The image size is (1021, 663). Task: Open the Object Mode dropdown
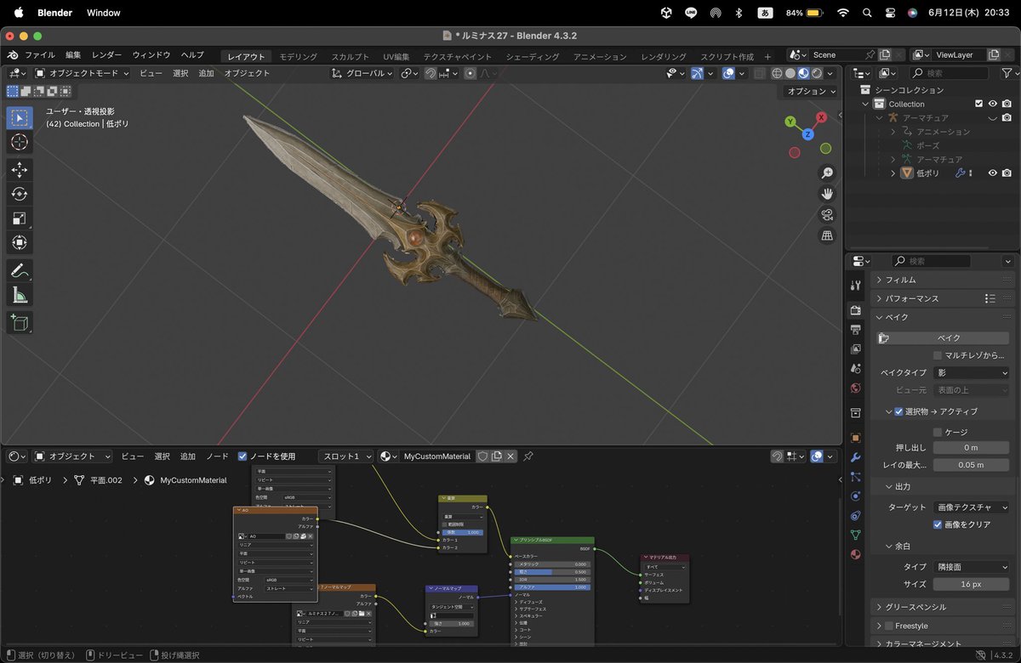[82, 74]
